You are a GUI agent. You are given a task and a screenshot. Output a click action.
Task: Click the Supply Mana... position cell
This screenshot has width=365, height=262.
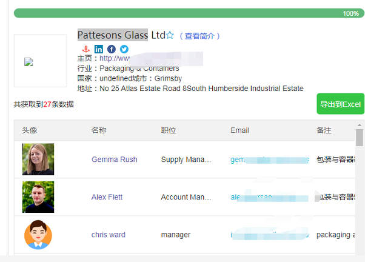pos(186,160)
